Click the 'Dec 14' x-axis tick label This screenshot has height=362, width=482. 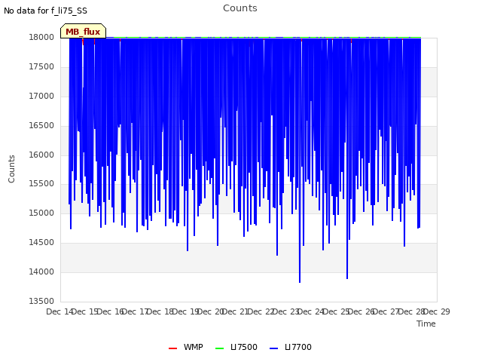(x=59, y=311)
